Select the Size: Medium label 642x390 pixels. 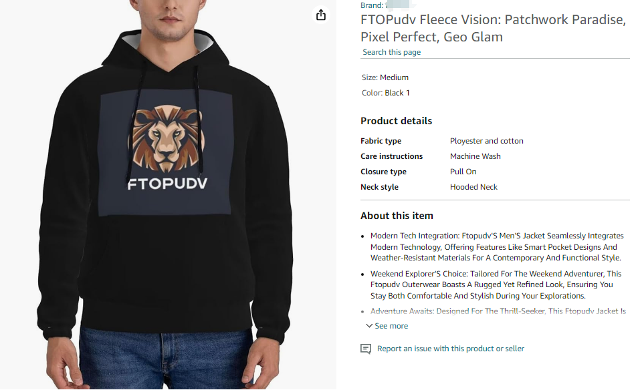[385, 77]
